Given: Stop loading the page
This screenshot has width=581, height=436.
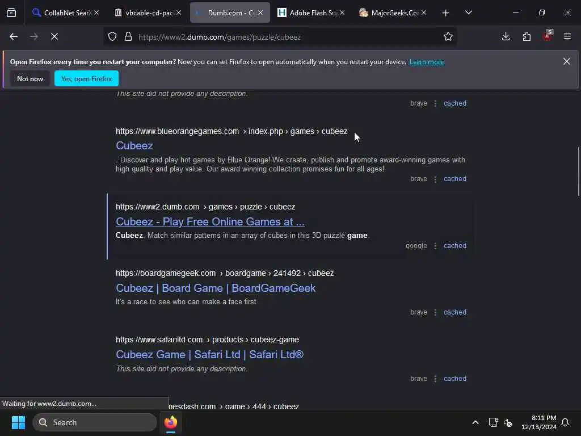Looking at the screenshot, I should coord(54,37).
